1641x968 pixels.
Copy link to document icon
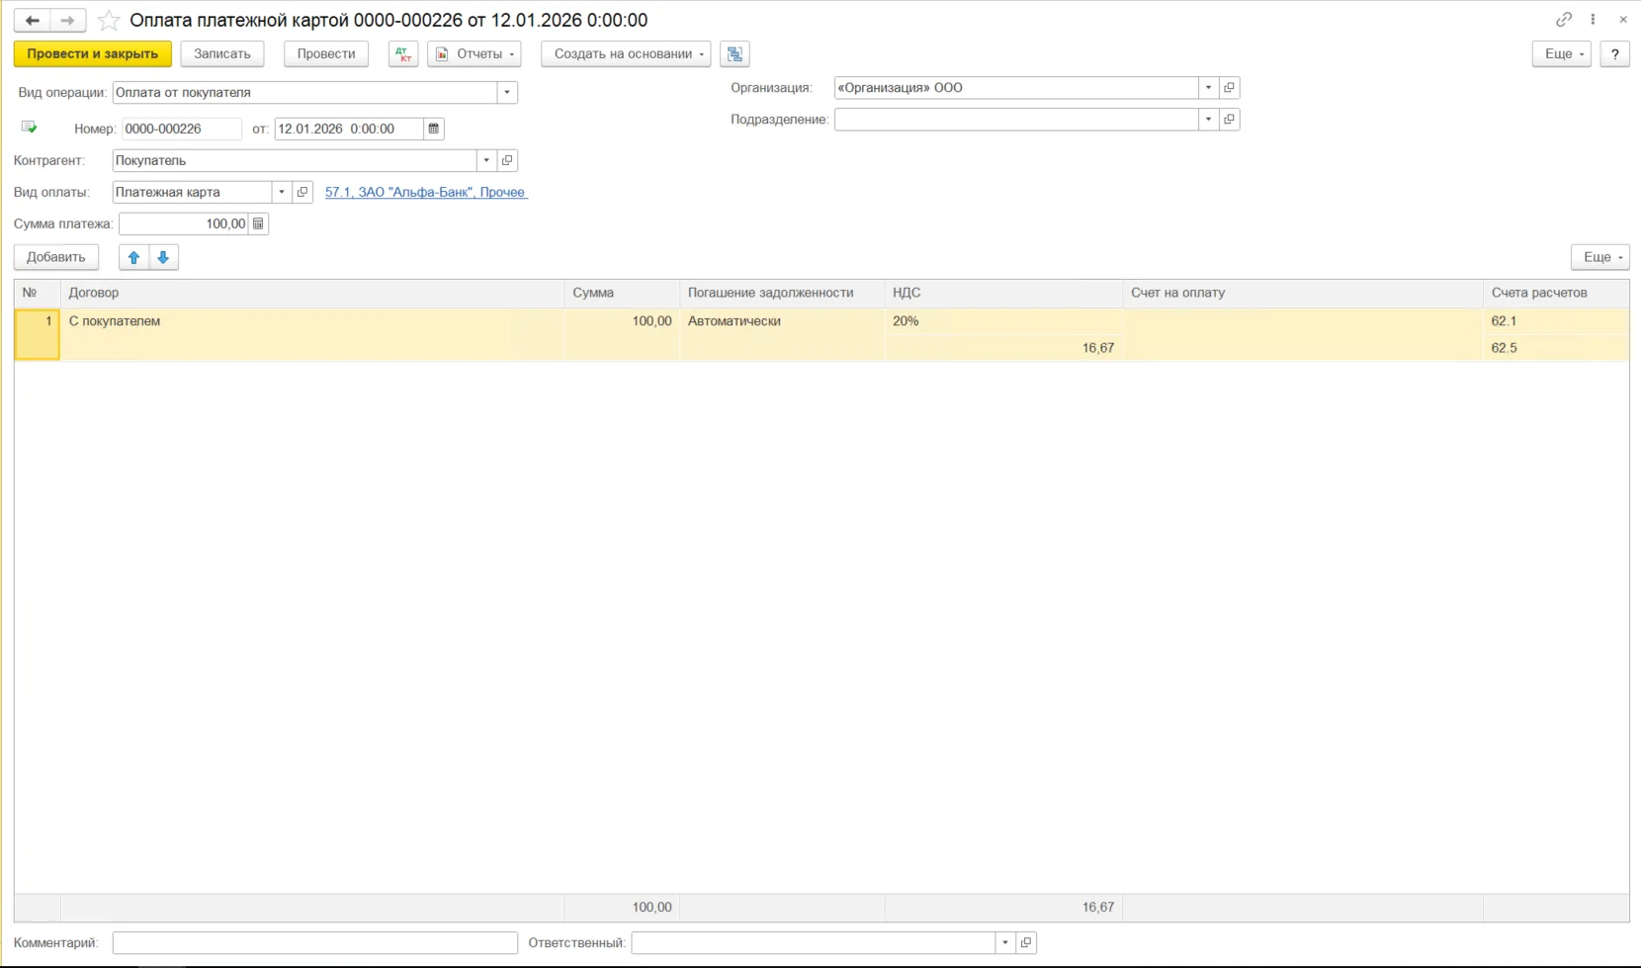click(1563, 20)
